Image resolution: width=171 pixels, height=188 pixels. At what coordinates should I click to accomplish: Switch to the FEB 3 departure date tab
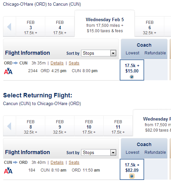tap(31, 27)
